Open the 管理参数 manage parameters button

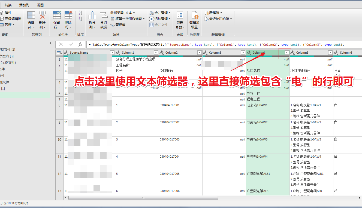(x=180, y=20)
